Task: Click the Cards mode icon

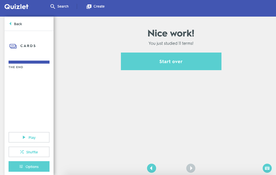Action: [x=13, y=46]
